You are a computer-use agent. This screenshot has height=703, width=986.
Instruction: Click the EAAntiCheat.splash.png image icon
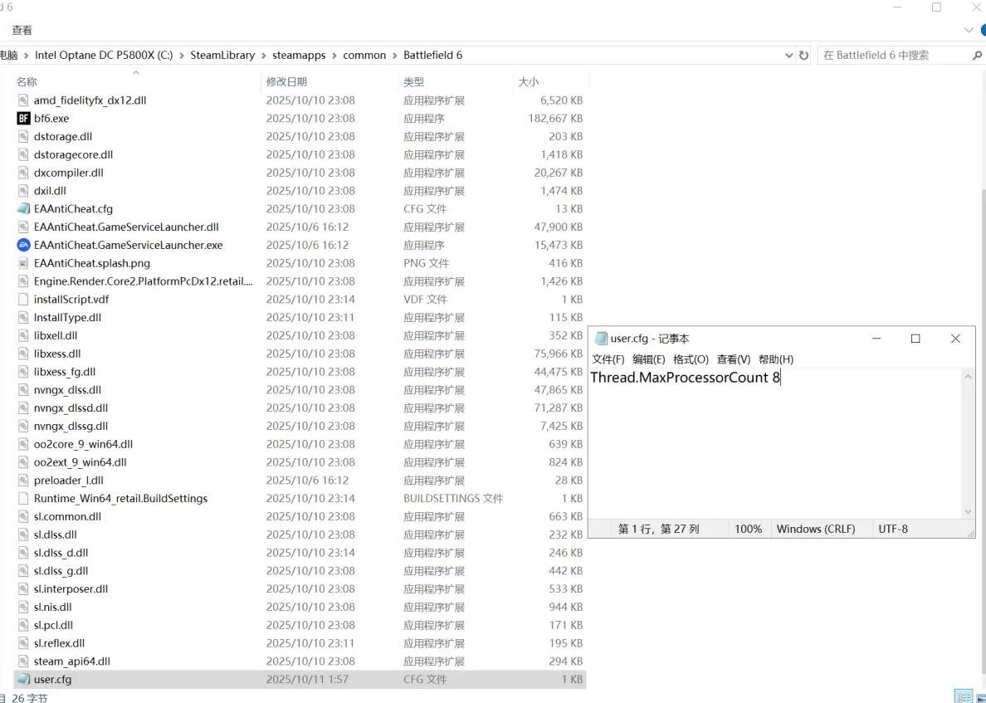(x=23, y=263)
